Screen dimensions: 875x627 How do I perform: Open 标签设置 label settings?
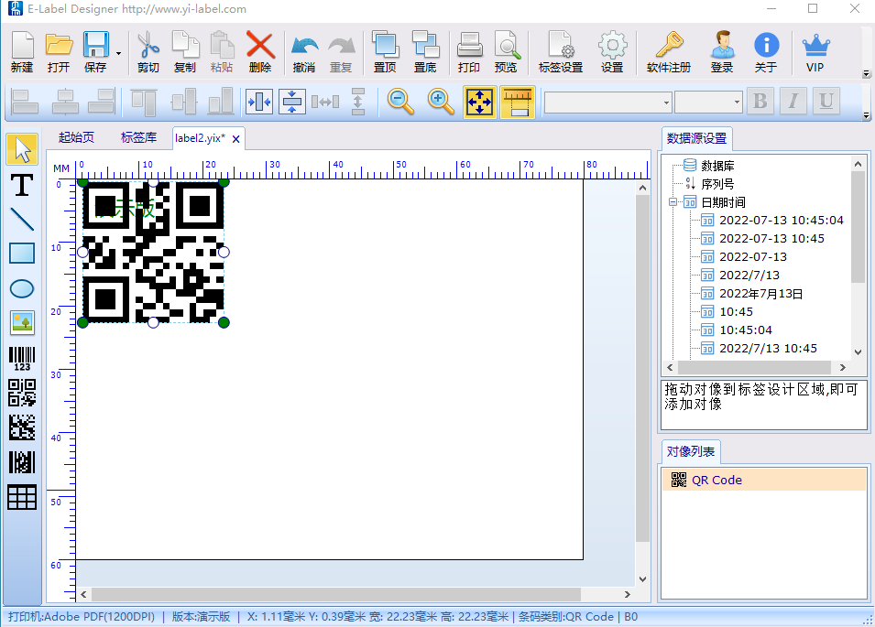[561, 51]
